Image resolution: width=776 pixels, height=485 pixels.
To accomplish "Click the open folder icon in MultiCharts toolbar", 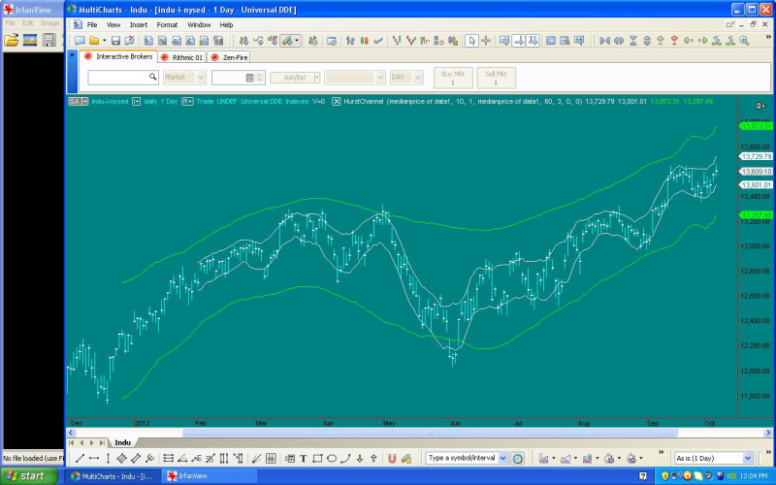I will pos(93,41).
